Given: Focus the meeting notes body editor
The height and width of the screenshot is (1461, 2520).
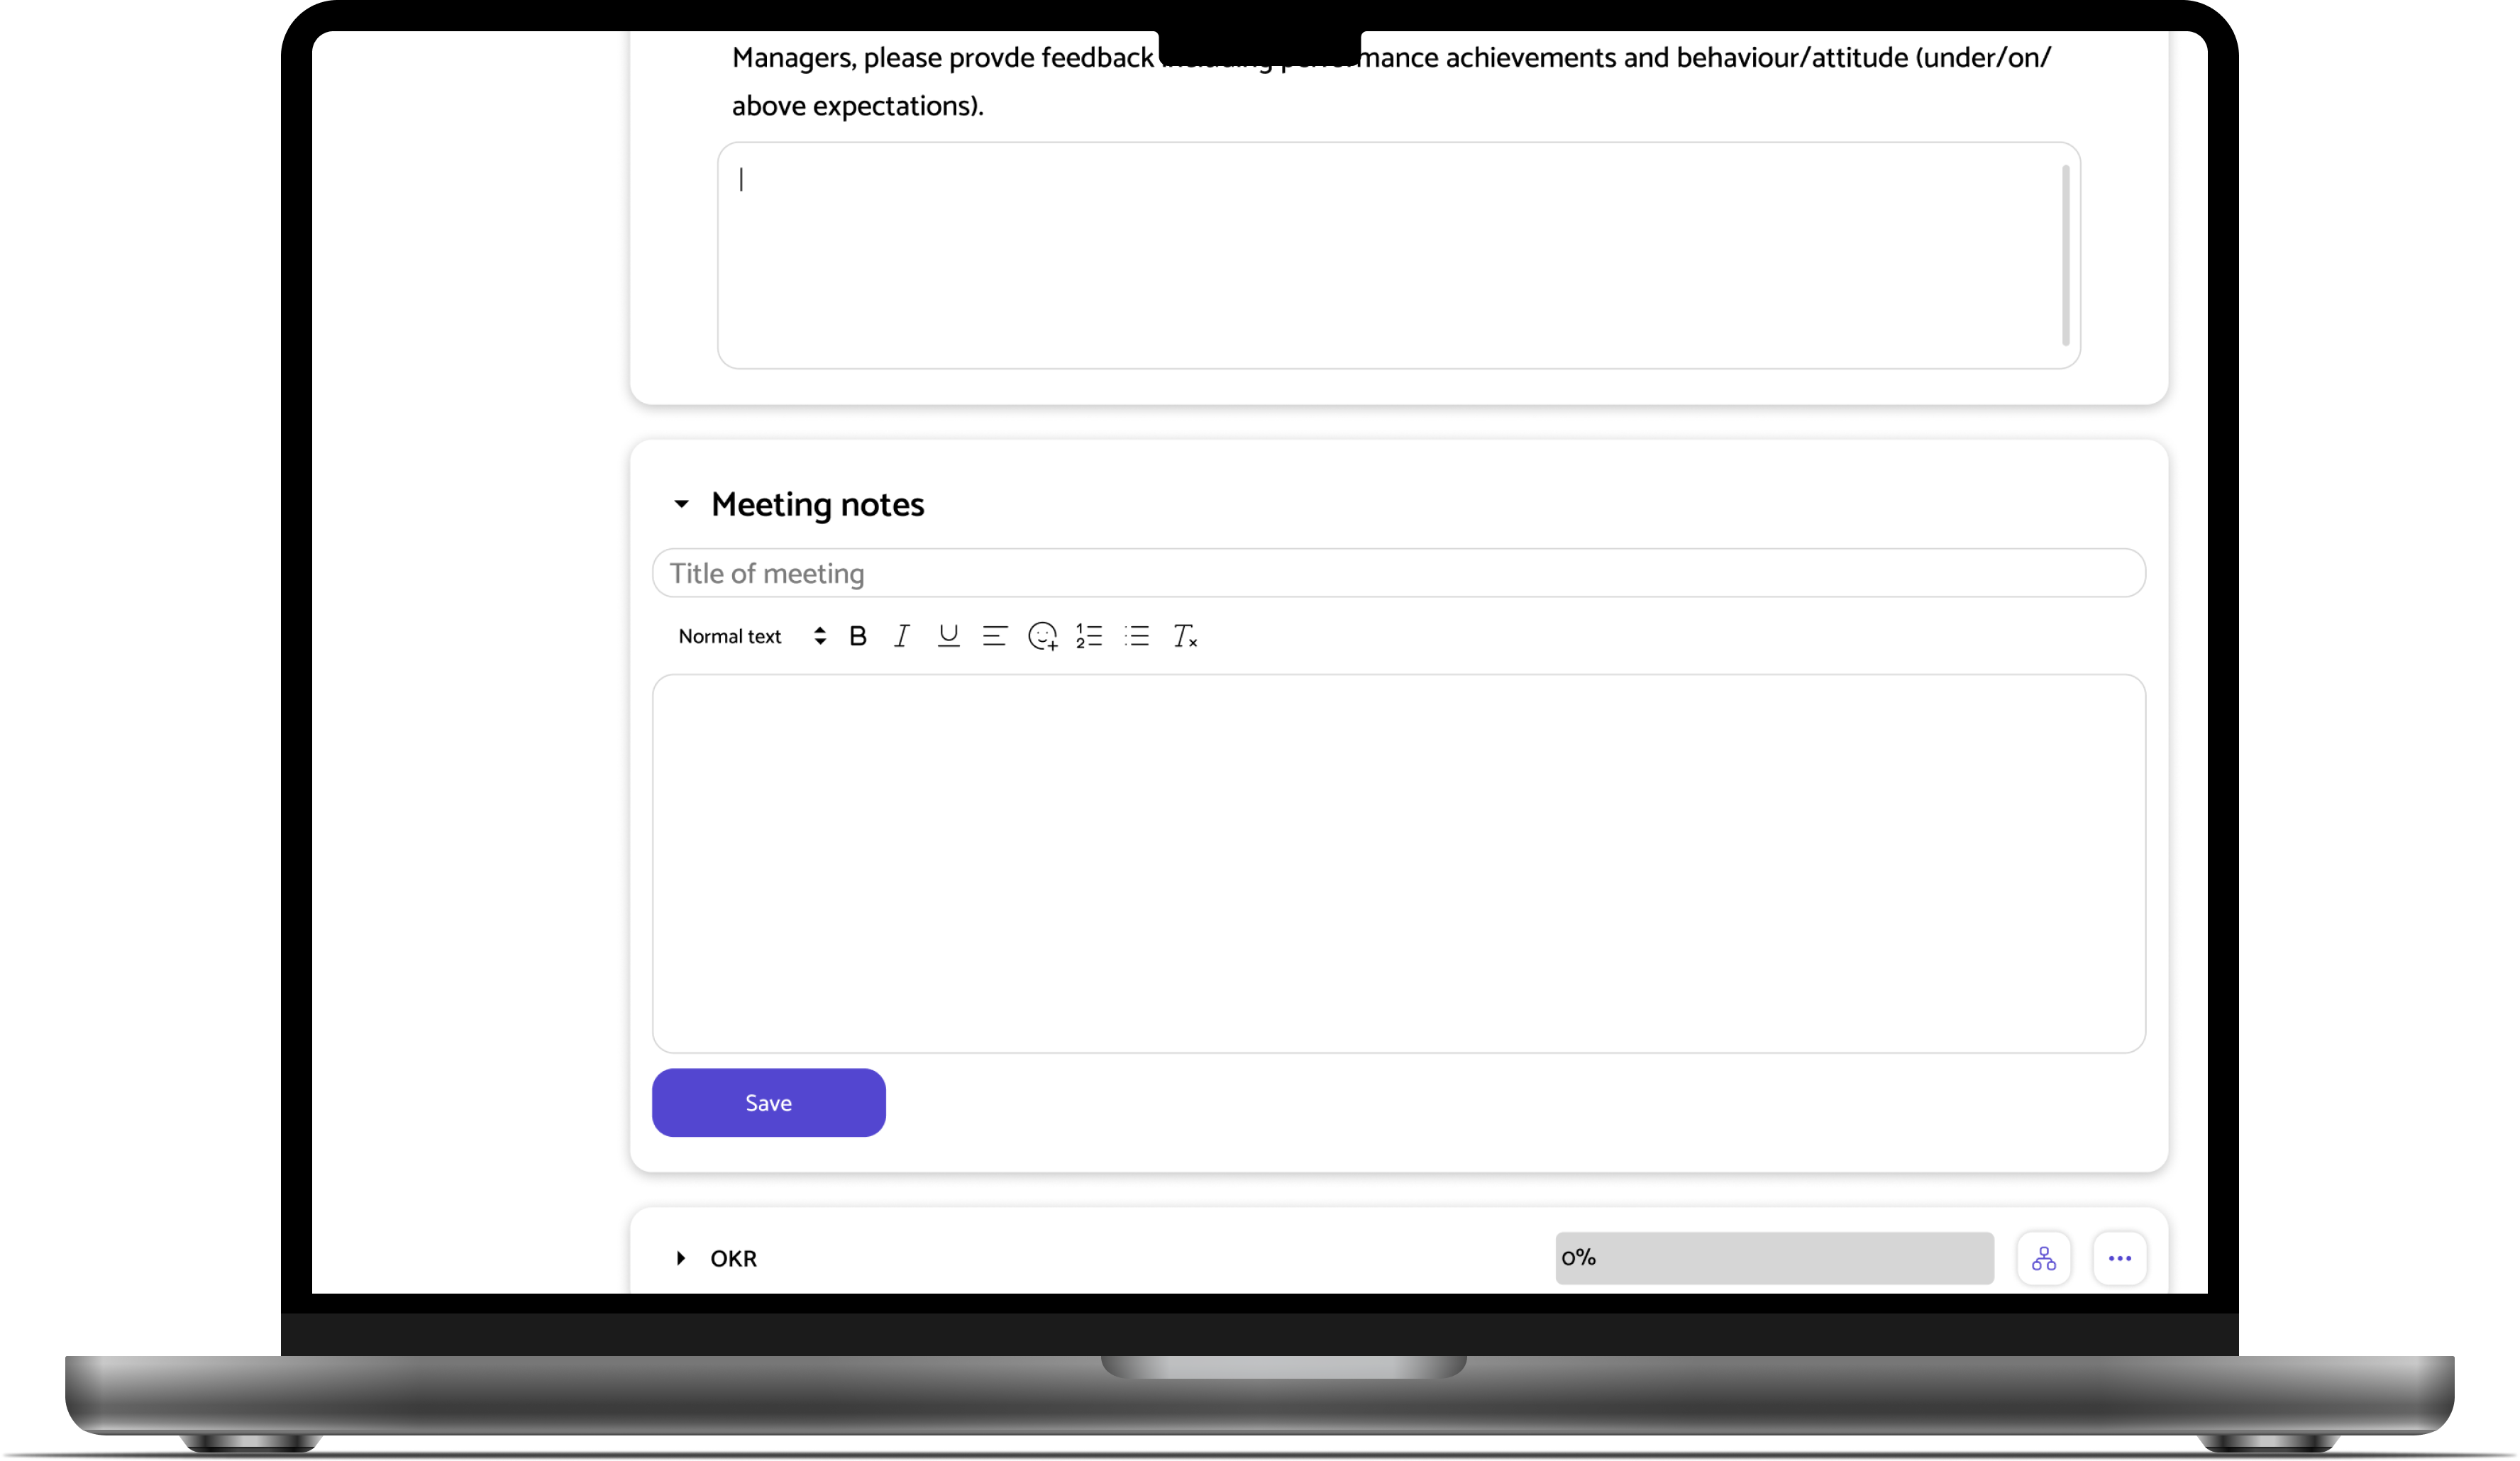Looking at the screenshot, I should coord(1398,863).
